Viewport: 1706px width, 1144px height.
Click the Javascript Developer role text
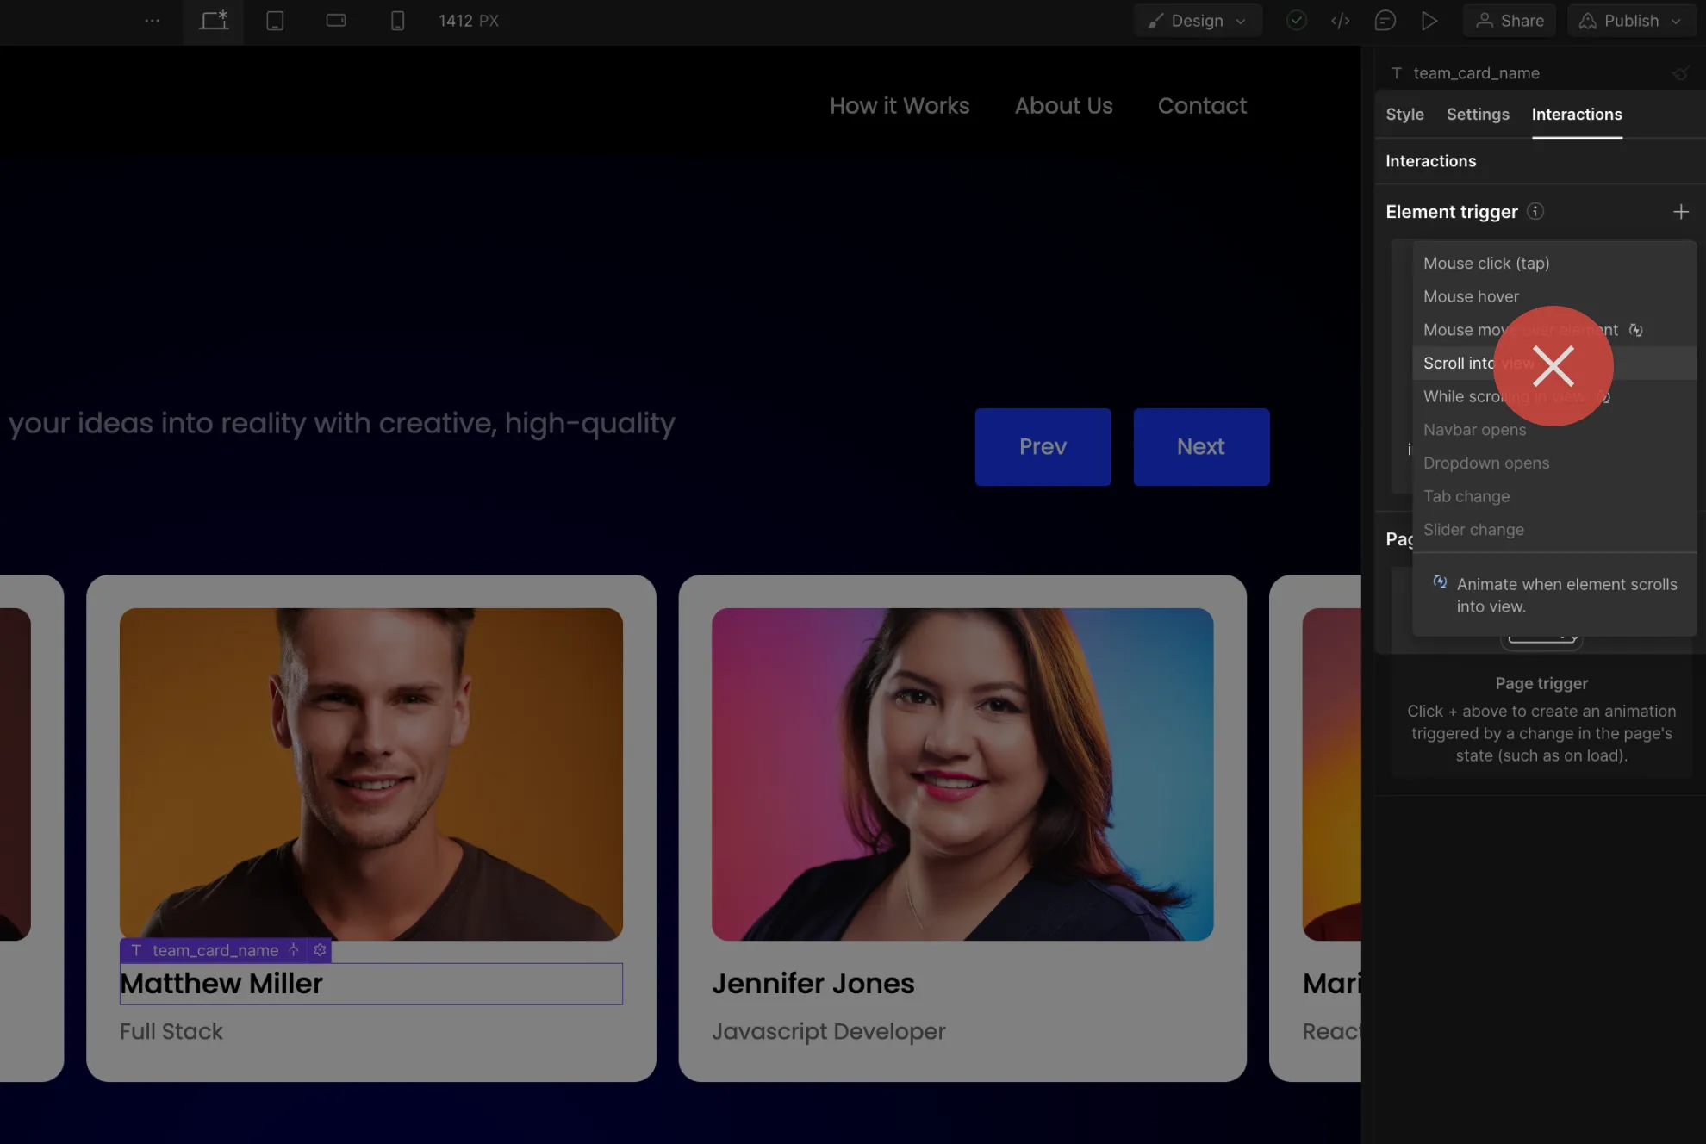coord(828,1031)
